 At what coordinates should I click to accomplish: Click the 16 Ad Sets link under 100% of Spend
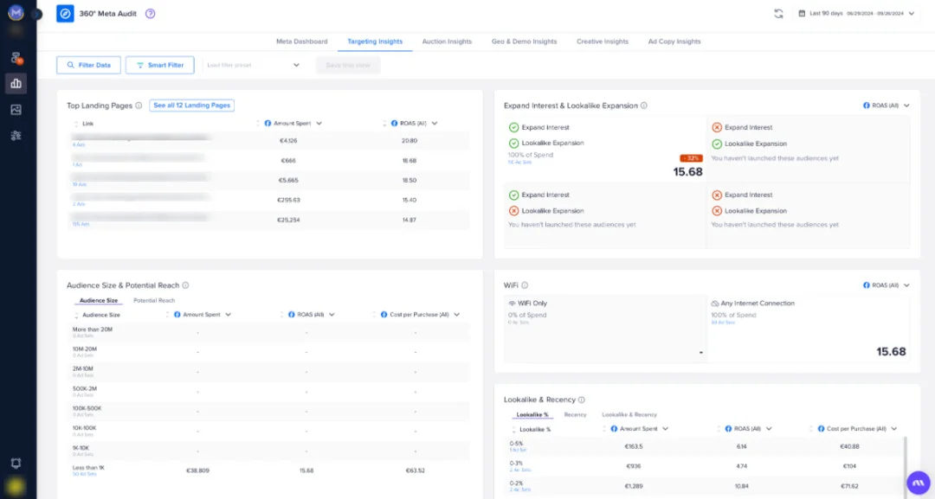519,162
